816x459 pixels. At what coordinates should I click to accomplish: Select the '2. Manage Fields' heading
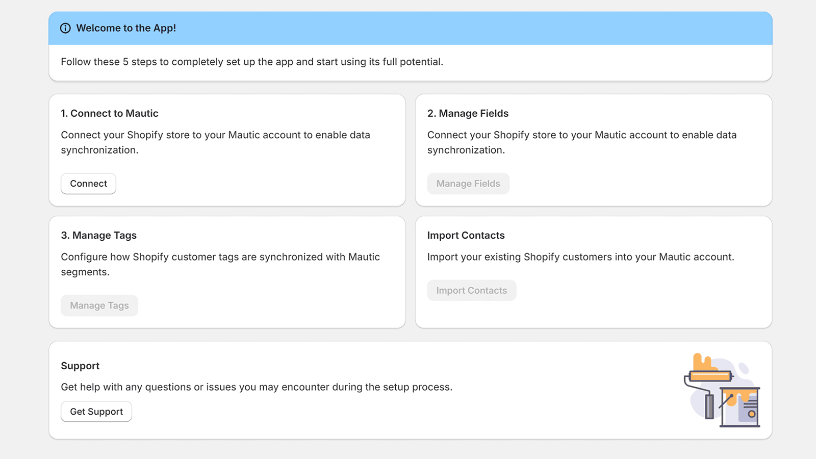pos(468,113)
